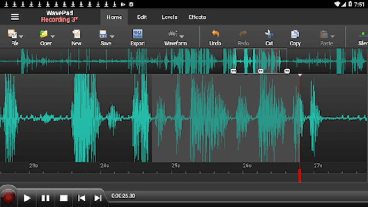Viewport: 368px width, 207px height.
Task: Expand the Paste dropdown arrow
Action: pyautogui.click(x=333, y=37)
